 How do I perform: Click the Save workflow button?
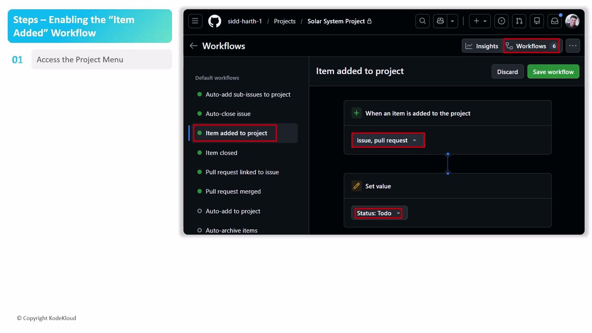(x=553, y=72)
